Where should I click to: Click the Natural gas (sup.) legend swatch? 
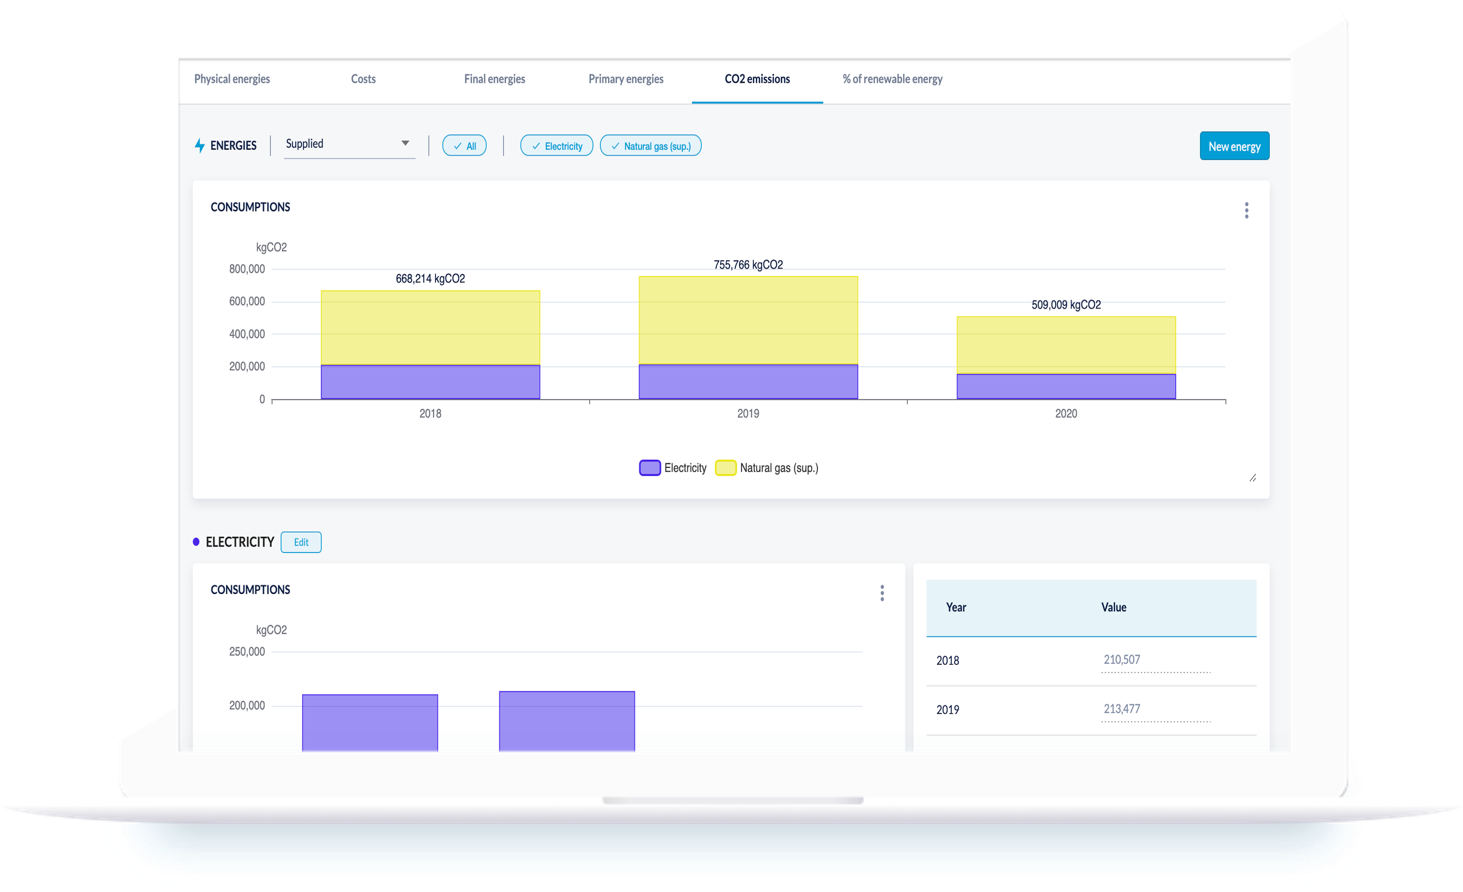[x=726, y=467]
